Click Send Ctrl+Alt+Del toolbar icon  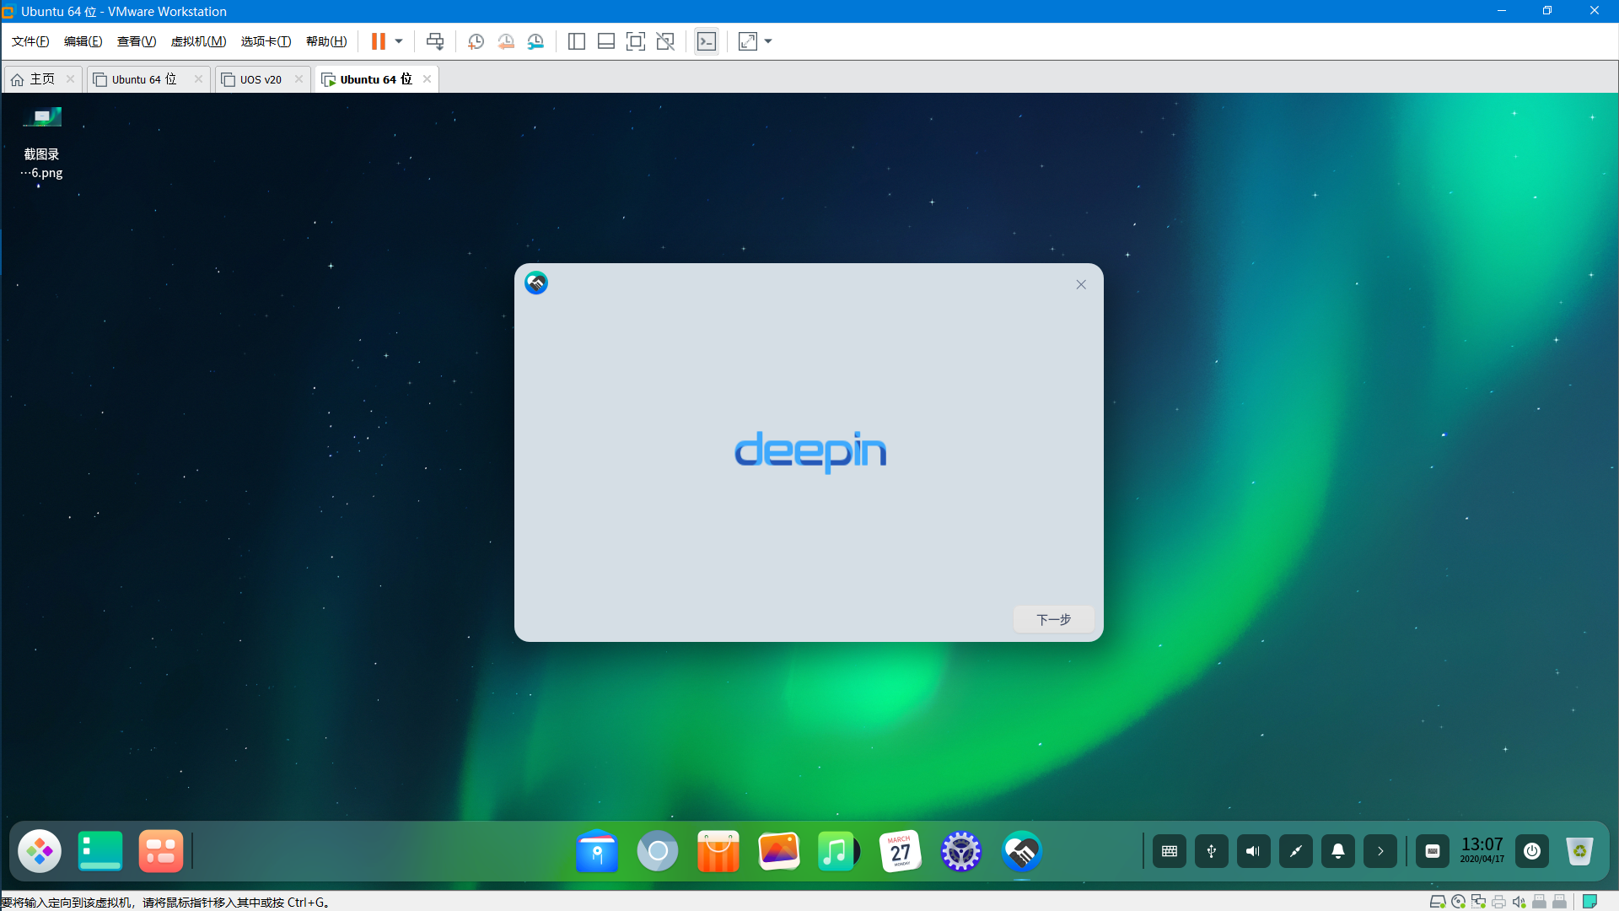[435, 41]
